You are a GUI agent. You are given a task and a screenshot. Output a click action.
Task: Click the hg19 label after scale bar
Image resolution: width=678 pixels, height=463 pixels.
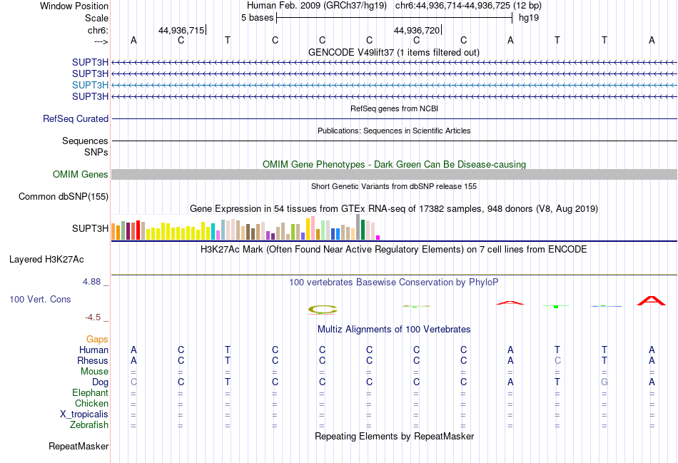(529, 18)
